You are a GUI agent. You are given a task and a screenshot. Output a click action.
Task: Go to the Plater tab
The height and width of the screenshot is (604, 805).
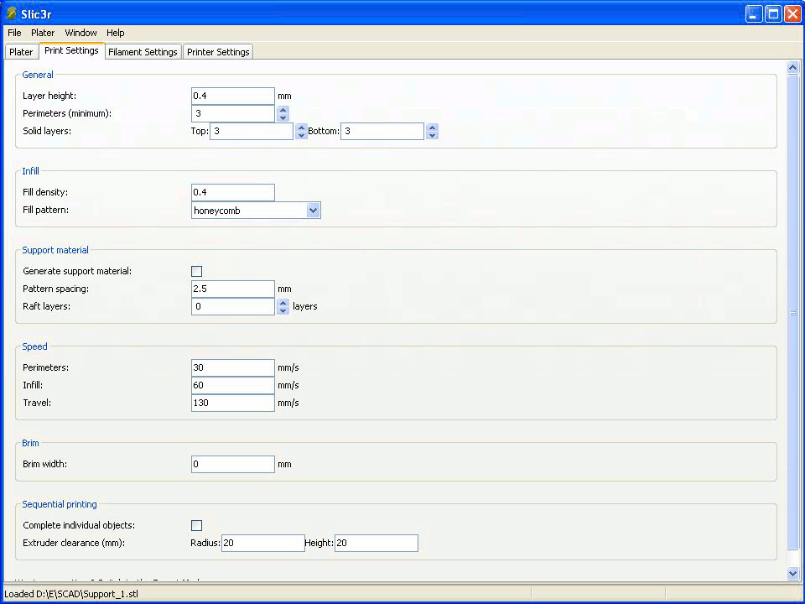coord(21,52)
